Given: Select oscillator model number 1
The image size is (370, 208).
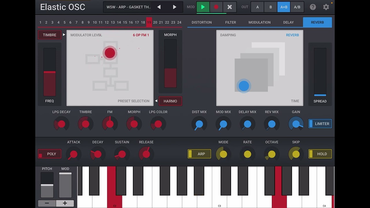Looking at the screenshot, I should (x=40, y=22).
